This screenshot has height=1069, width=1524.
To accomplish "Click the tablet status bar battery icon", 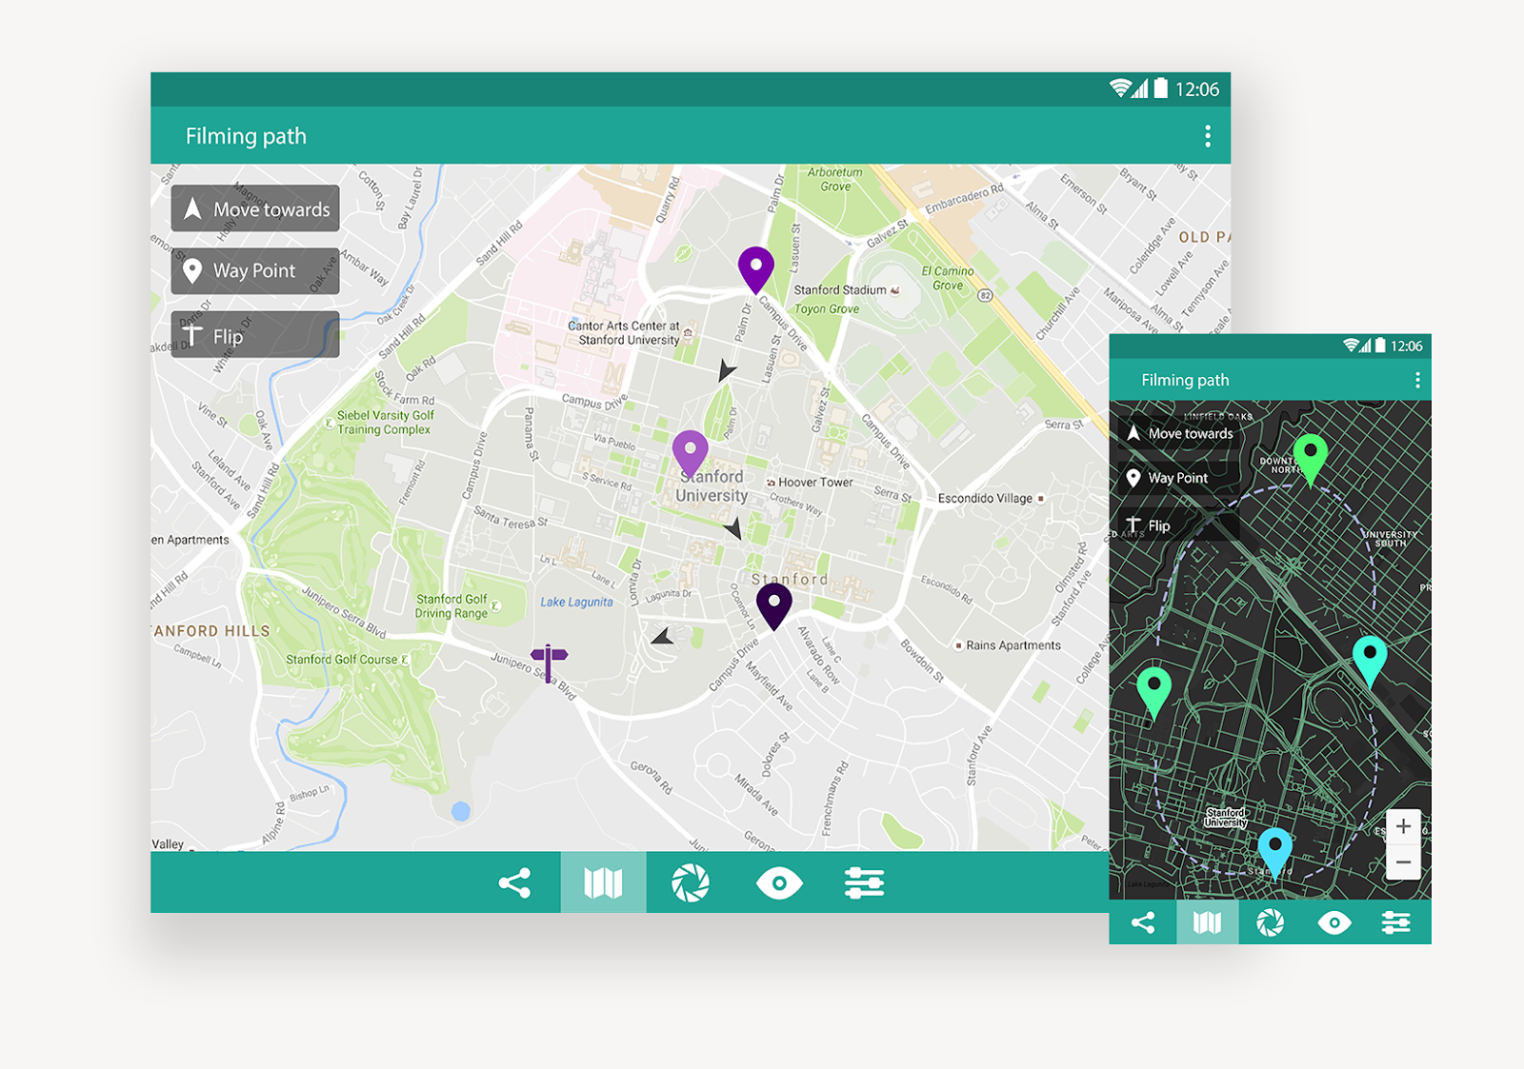I will (x=1161, y=89).
